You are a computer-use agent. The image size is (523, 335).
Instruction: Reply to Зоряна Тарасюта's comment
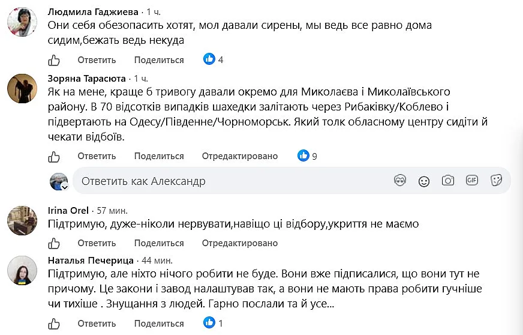click(97, 156)
